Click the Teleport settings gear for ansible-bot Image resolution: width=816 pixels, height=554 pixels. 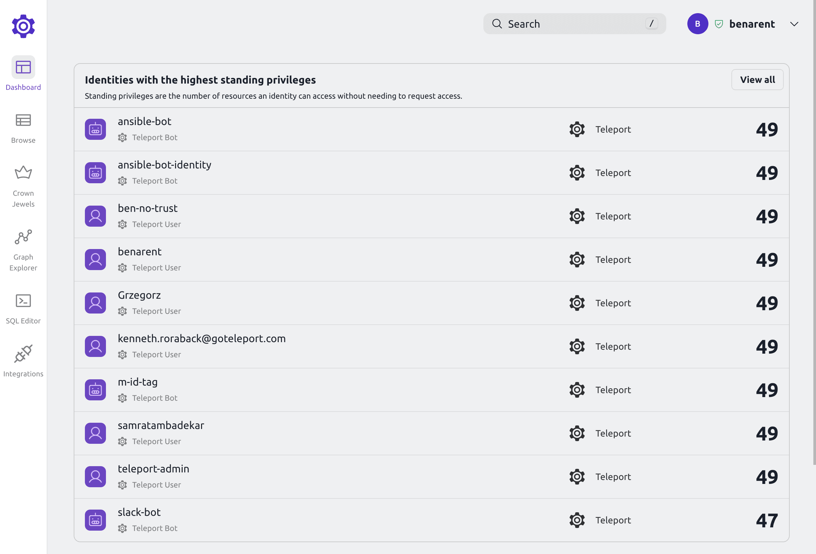tap(577, 129)
